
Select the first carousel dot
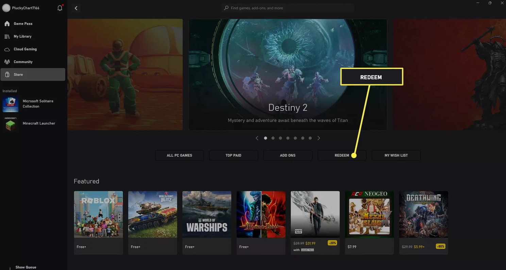266,138
